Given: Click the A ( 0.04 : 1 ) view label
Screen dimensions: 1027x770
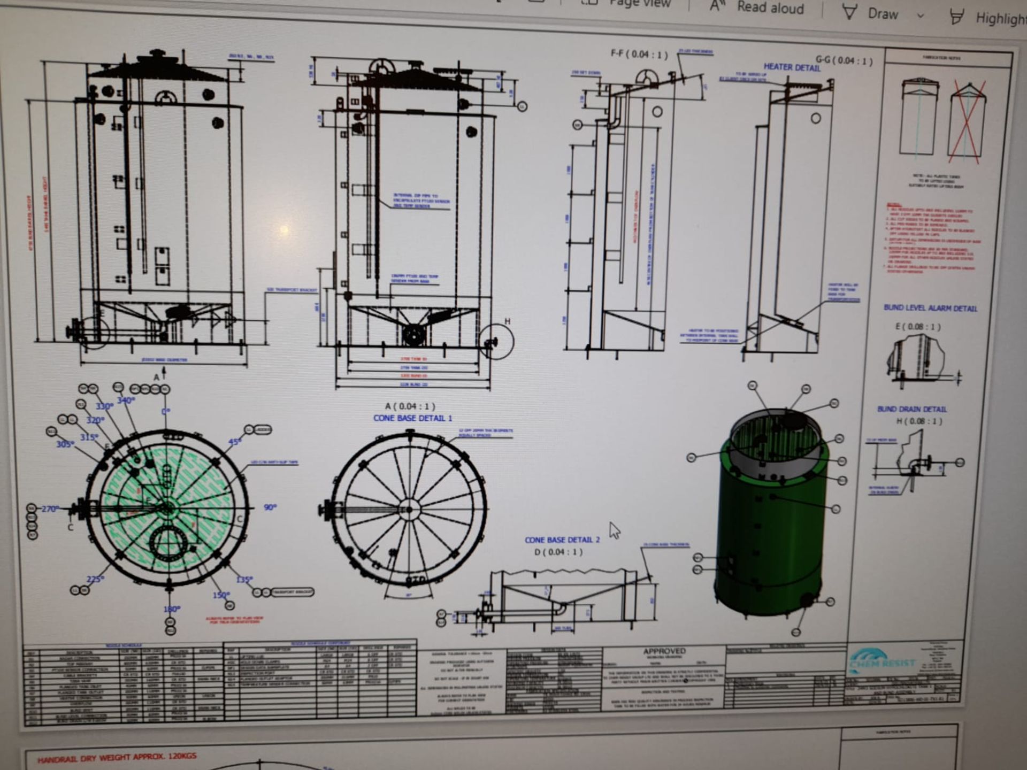Looking at the screenshot, I should point(410,406).
